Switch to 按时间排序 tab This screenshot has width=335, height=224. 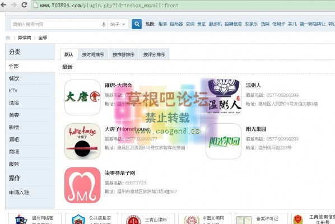(x=93, y=54)
